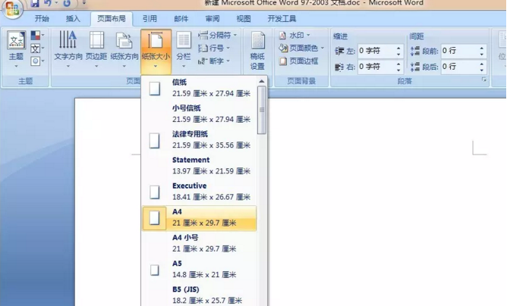Choose 法律专用纸 paper size
Viewport: 510px width, 306px height.
pyautogui.click(x=199, y=140)
